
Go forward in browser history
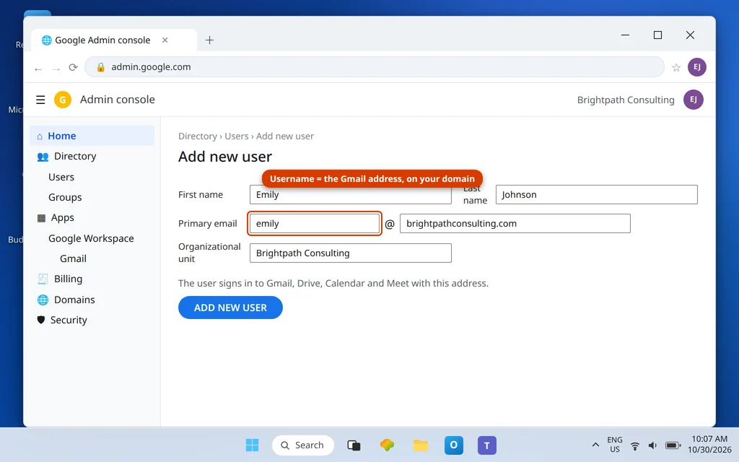tap(56, 69)
